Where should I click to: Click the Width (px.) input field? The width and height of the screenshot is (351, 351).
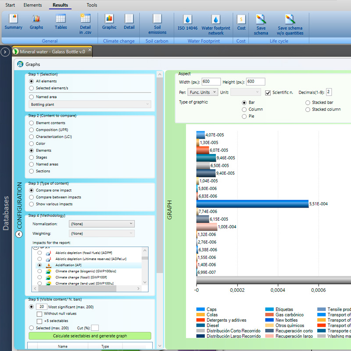[x=211, y=82]
